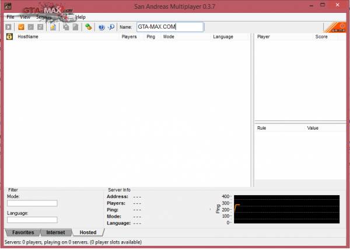Open the Help menu
The width and height of the screenshot is (350, 250).
tap(80, 17)
